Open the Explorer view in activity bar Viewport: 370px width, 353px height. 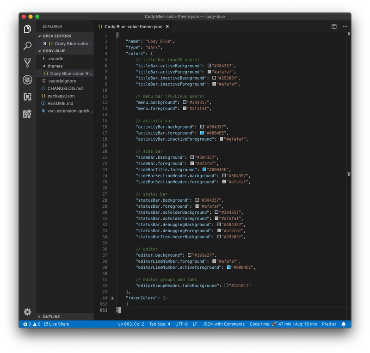point(27,29)
